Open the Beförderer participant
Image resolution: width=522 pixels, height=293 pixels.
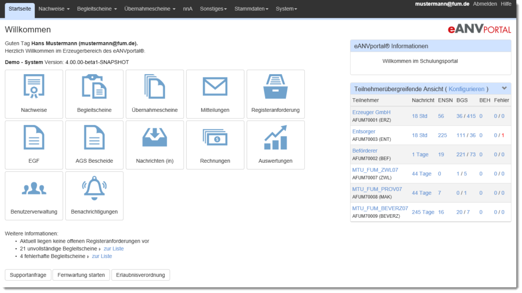pos(364,151)
